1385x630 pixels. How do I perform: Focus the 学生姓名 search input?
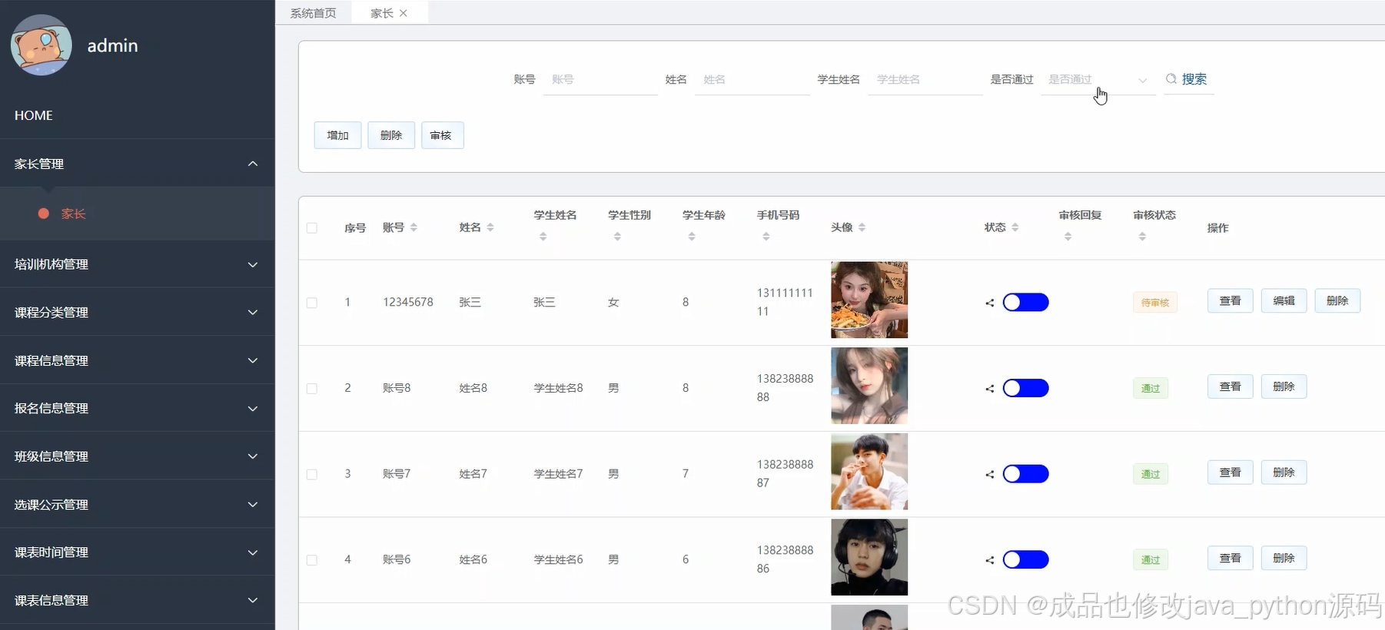tap(925, 80)
